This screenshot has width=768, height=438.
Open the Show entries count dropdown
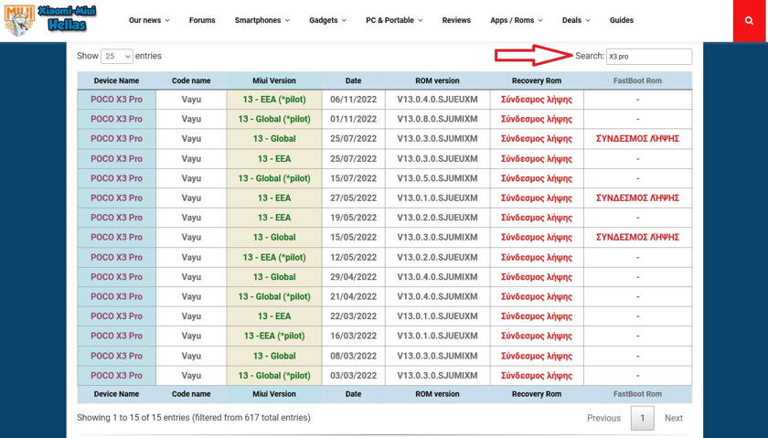pyautogui.click(x=117, y=57)
